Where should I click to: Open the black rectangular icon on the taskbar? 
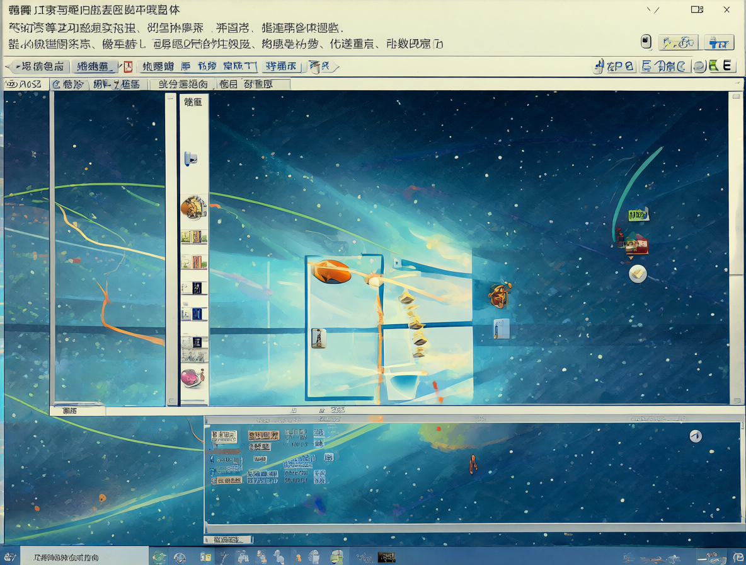(386, 557)
